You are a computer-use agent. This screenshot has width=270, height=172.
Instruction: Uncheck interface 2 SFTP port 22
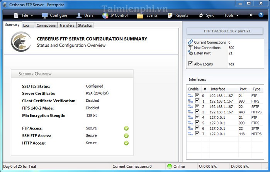coord(197,106)
